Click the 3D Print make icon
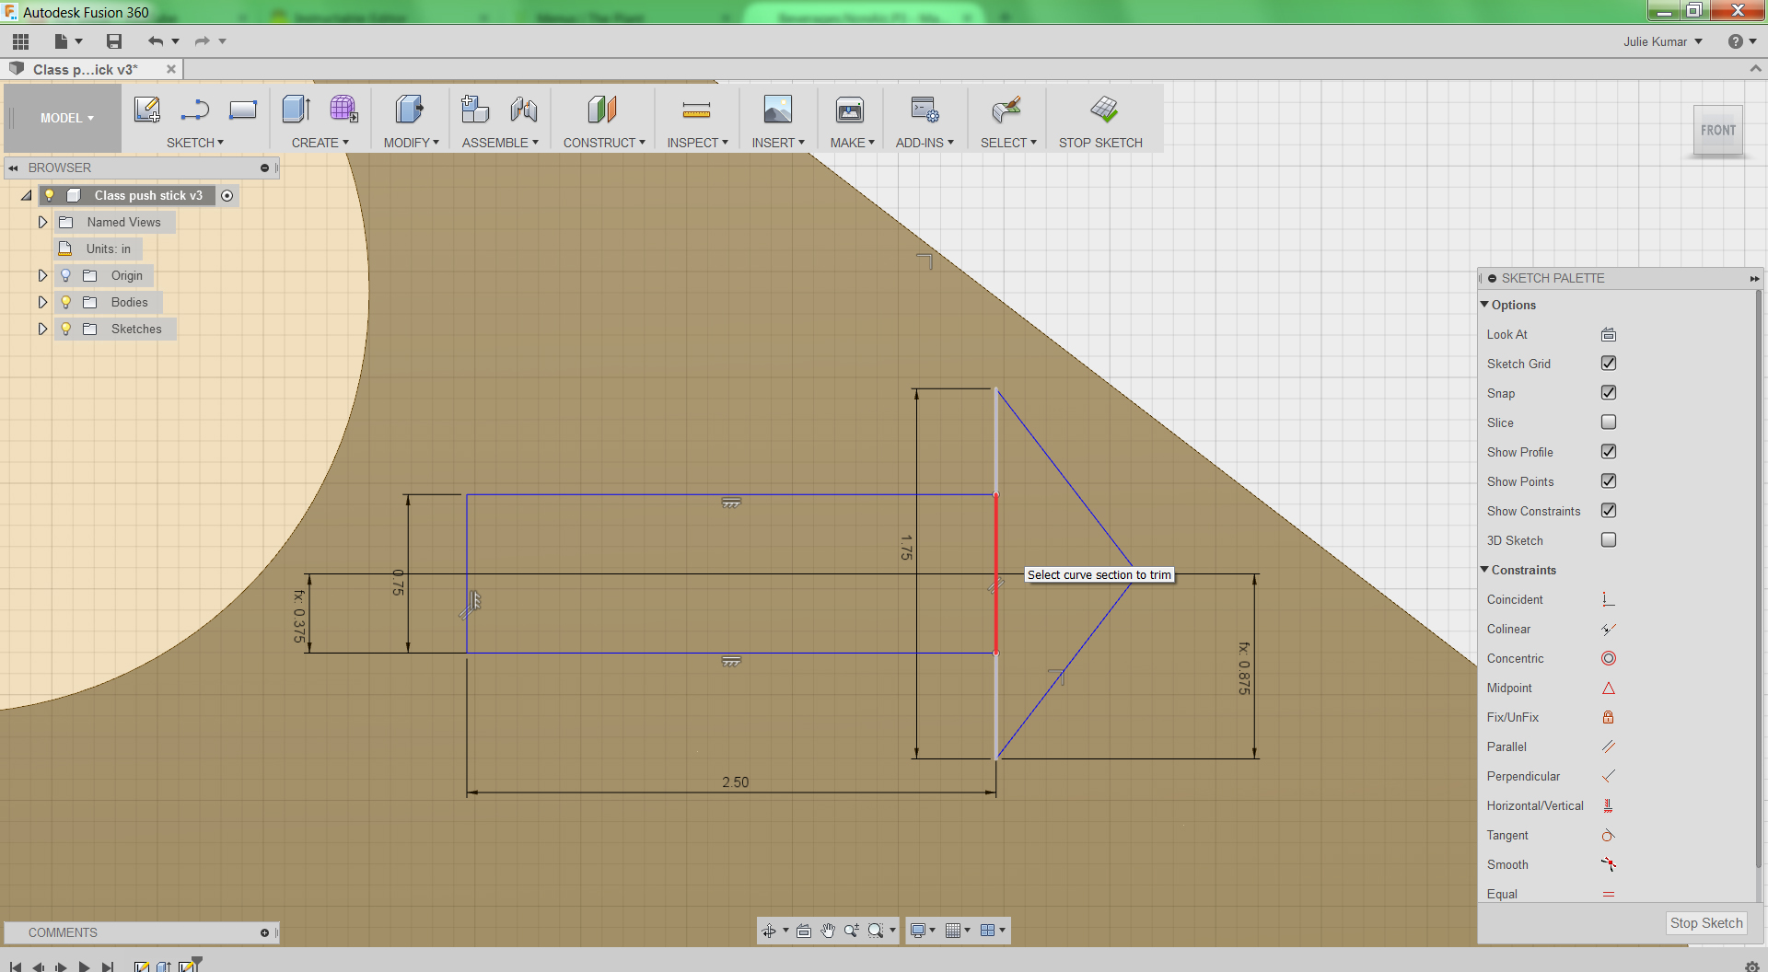1768x972 pixels. (850, 110)
